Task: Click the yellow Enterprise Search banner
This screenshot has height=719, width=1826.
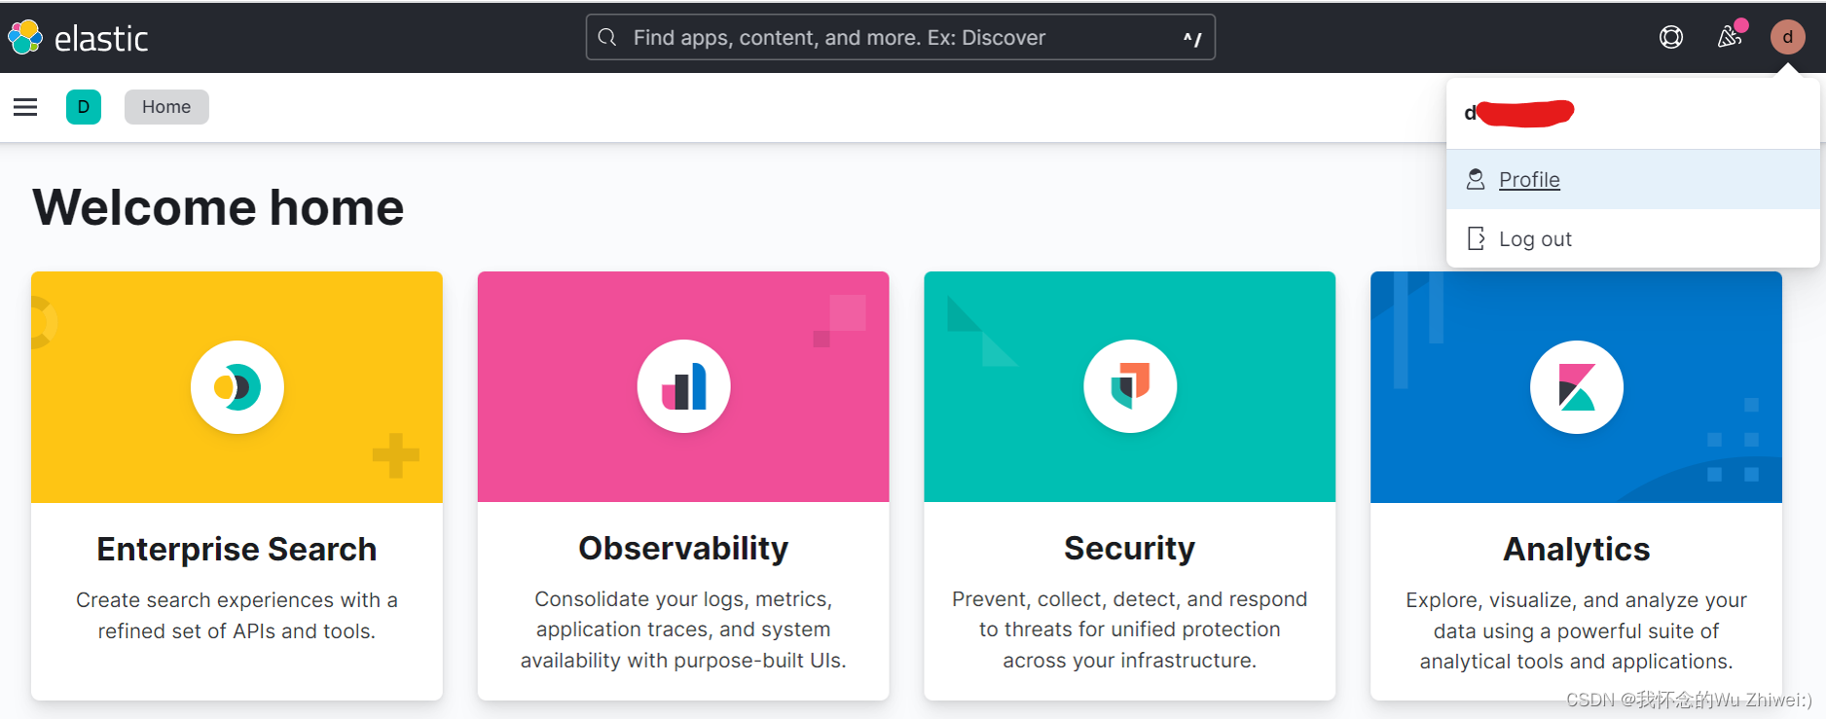Action: [x=237, y=387]
